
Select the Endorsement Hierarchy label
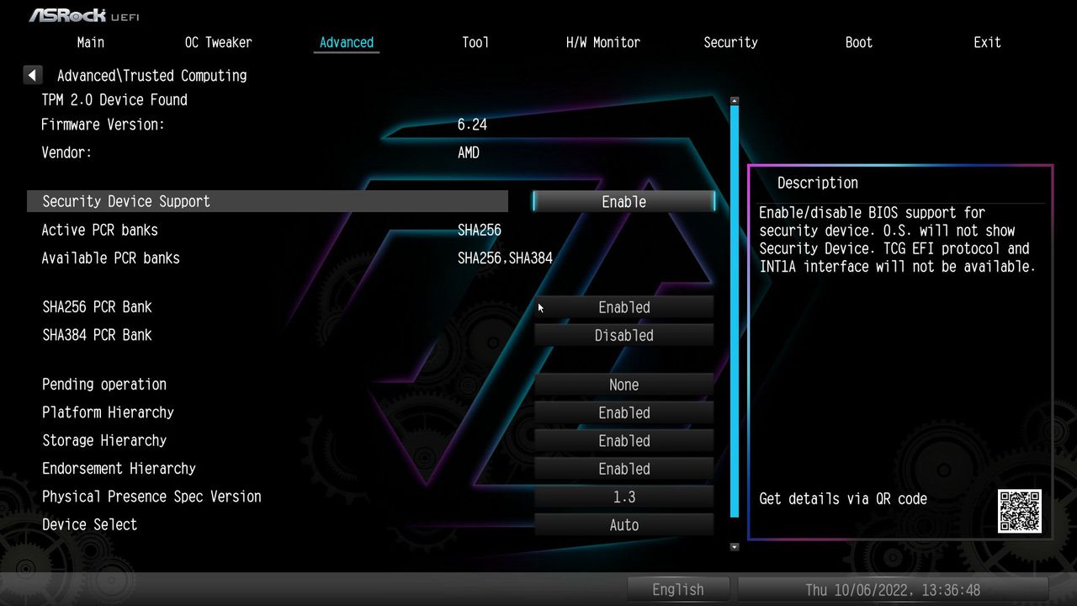(x=119, y=469)
